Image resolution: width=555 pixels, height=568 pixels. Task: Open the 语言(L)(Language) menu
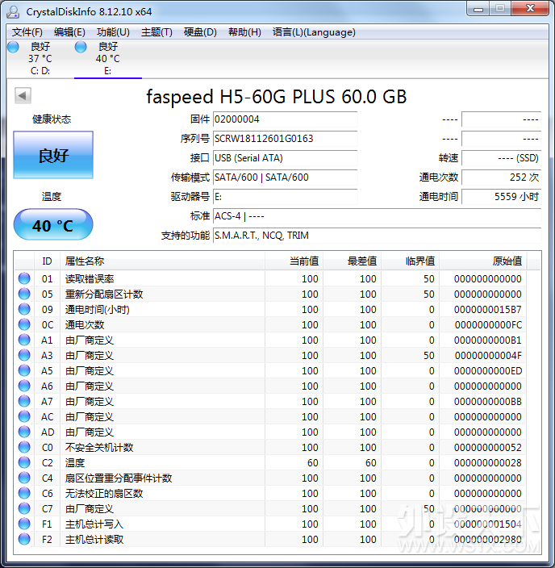tap(314, 32)
